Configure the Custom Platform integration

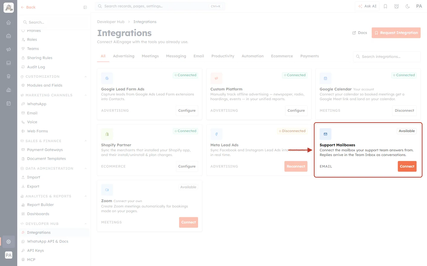pyautogui.click(x=296, y=111)
